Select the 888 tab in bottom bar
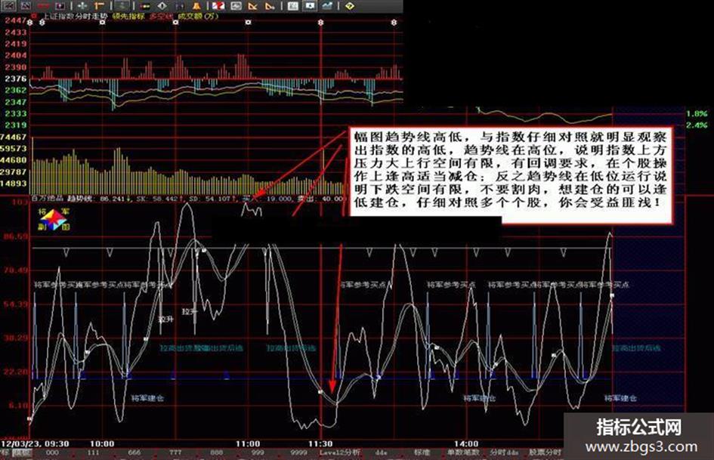 216,452
